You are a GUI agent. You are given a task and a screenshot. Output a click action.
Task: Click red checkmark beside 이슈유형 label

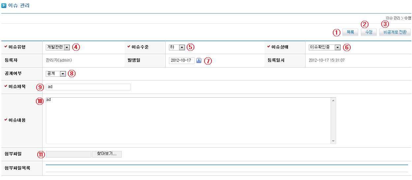click(x=6, y=47)
